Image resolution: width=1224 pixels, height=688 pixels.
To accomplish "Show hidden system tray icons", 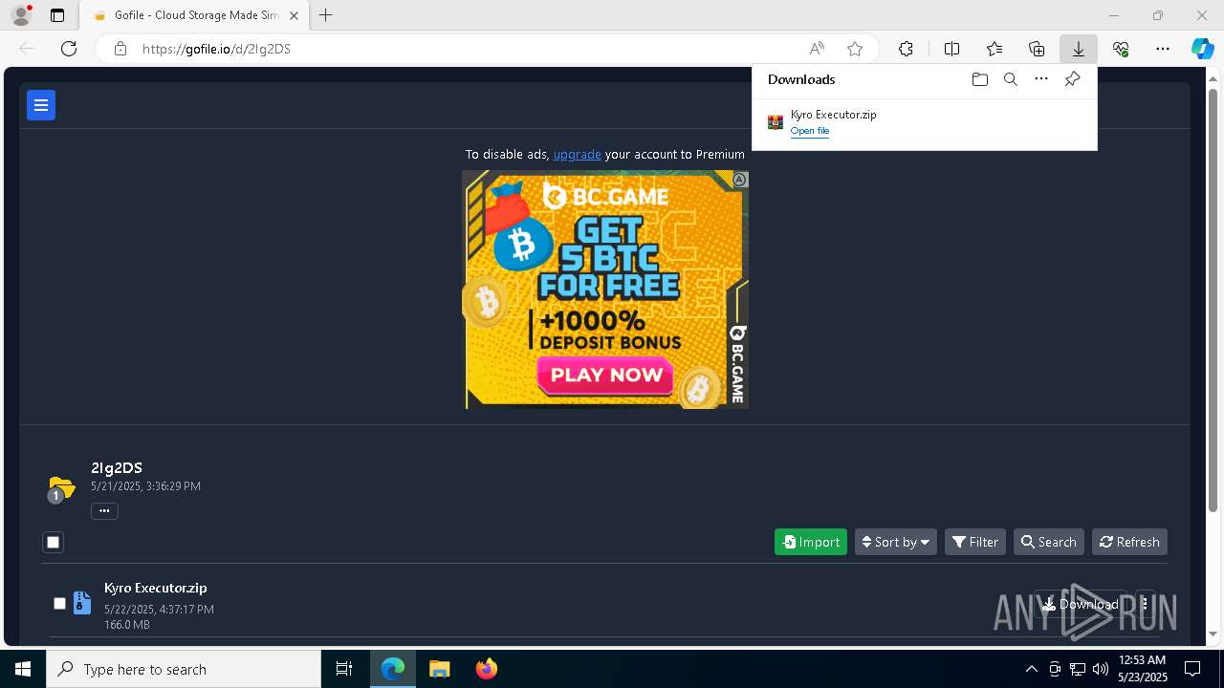I will tap(1031, 669).
